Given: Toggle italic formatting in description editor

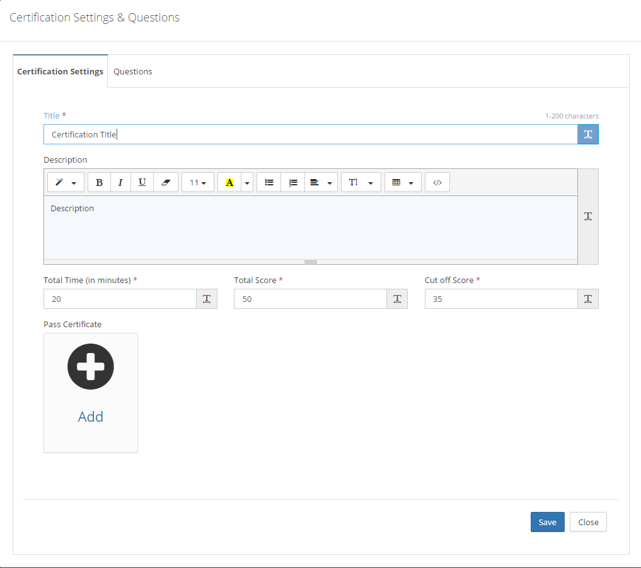Looking at the screenshot, I should point(120,182).
